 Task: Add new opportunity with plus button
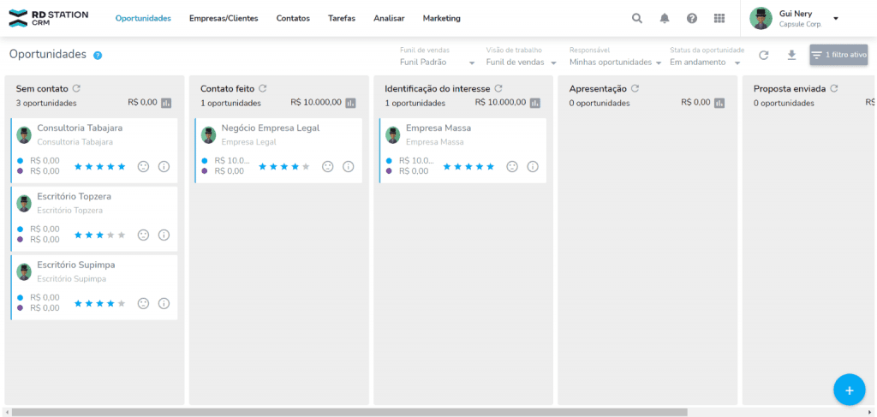click(849, 390)
